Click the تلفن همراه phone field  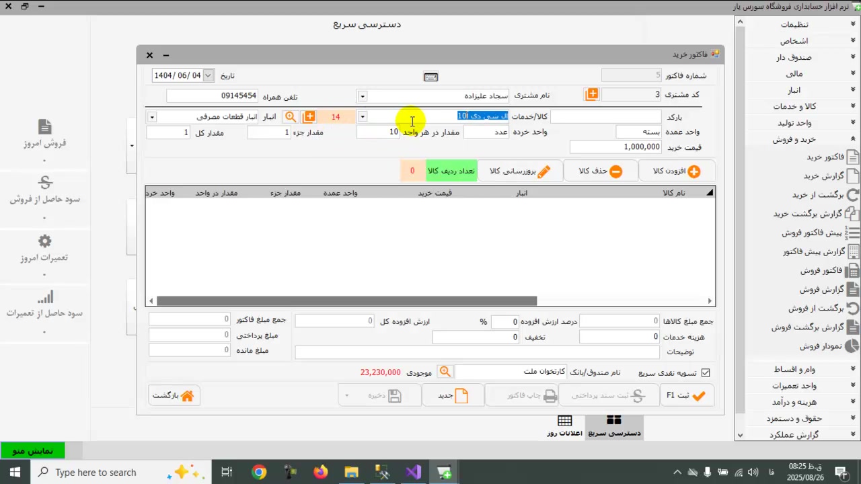(x=212, y=96)
